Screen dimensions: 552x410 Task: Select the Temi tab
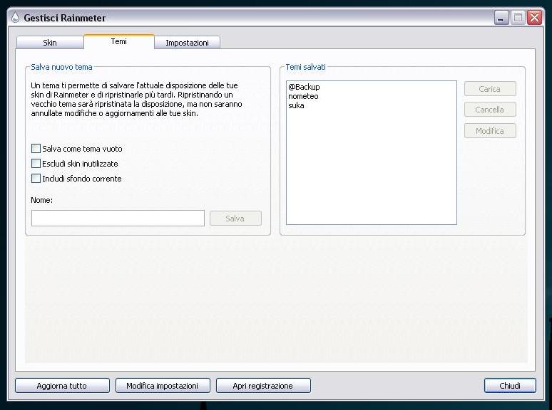tap(119, 42)
